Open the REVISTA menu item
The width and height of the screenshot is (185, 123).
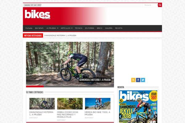coord(119,28)
